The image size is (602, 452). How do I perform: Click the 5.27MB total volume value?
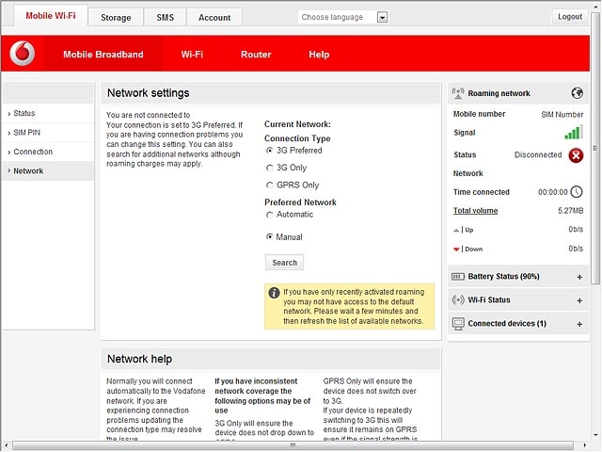click(x=571, y=211)
